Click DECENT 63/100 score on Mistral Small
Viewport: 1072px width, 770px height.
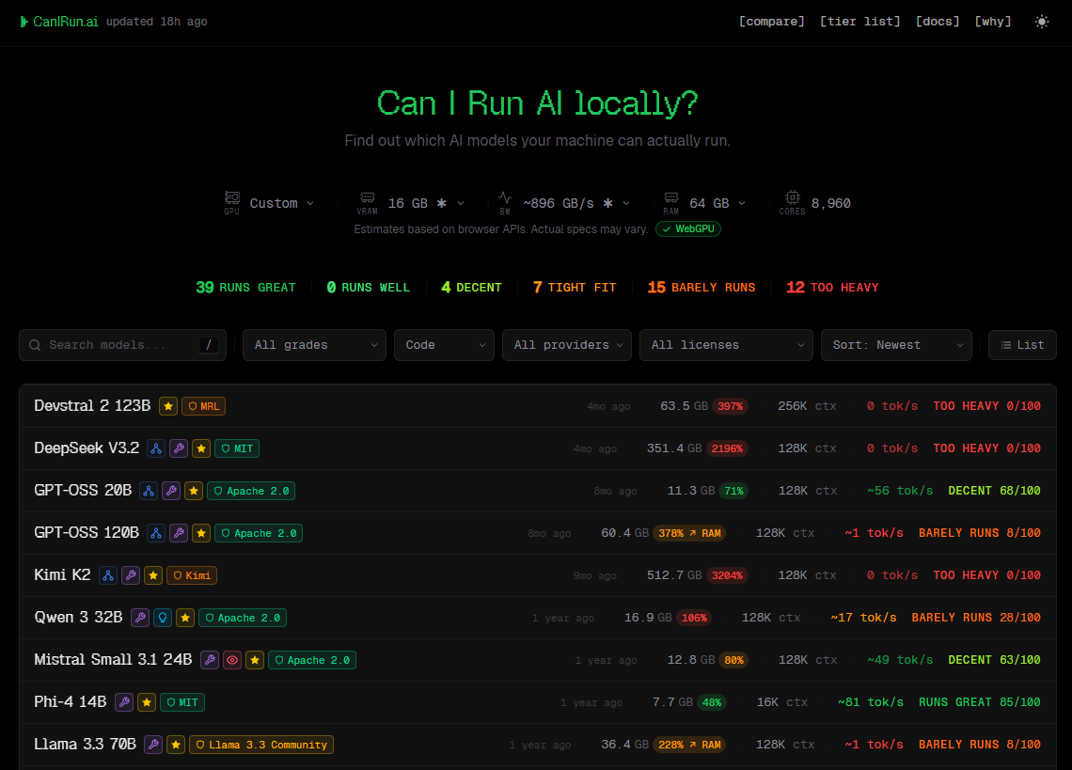tap(994, 660)
